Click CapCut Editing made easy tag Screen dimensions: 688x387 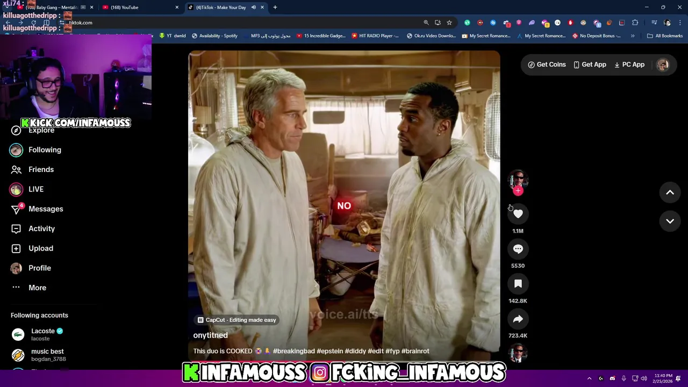(x=236, y=320)
